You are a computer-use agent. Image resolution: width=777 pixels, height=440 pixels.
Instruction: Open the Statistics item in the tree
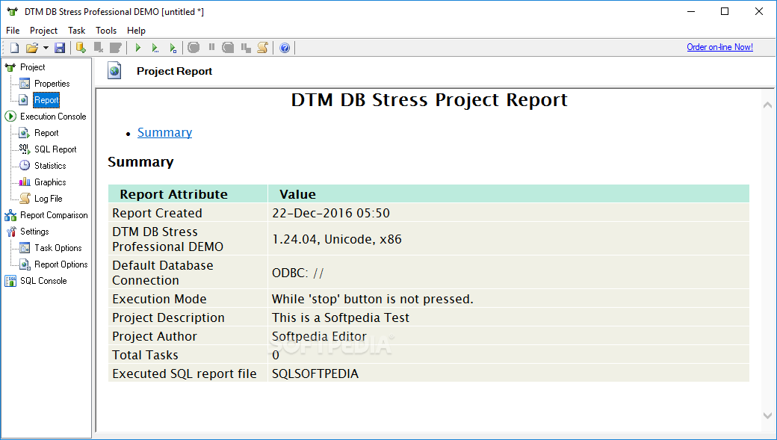click(x=50, y=166)
